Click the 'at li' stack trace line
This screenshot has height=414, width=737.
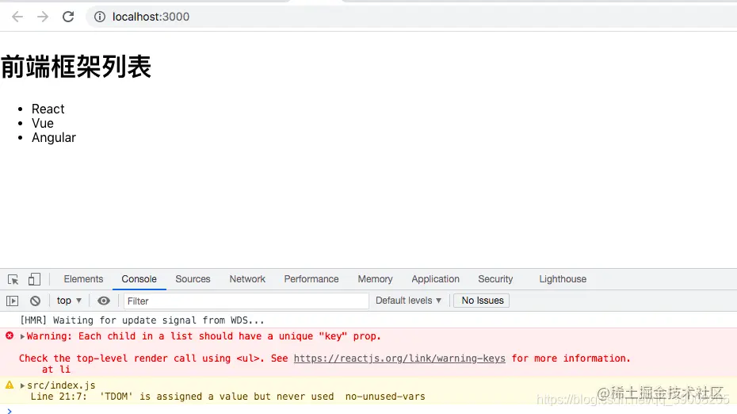(x=56, y=370)
